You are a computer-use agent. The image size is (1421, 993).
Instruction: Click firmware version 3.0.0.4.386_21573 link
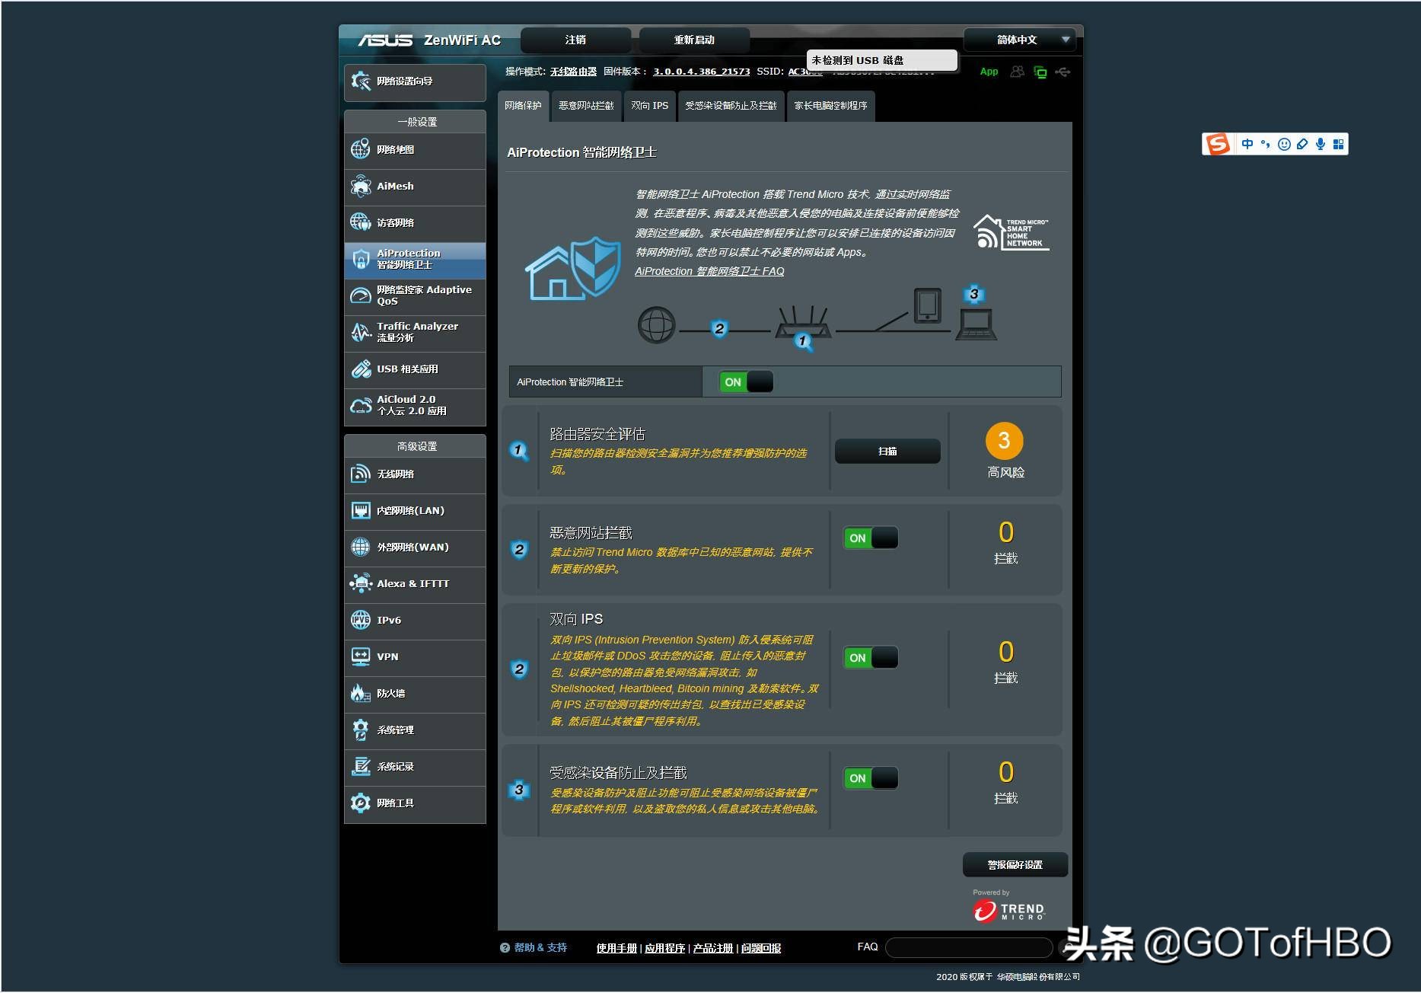click(701, 72)
